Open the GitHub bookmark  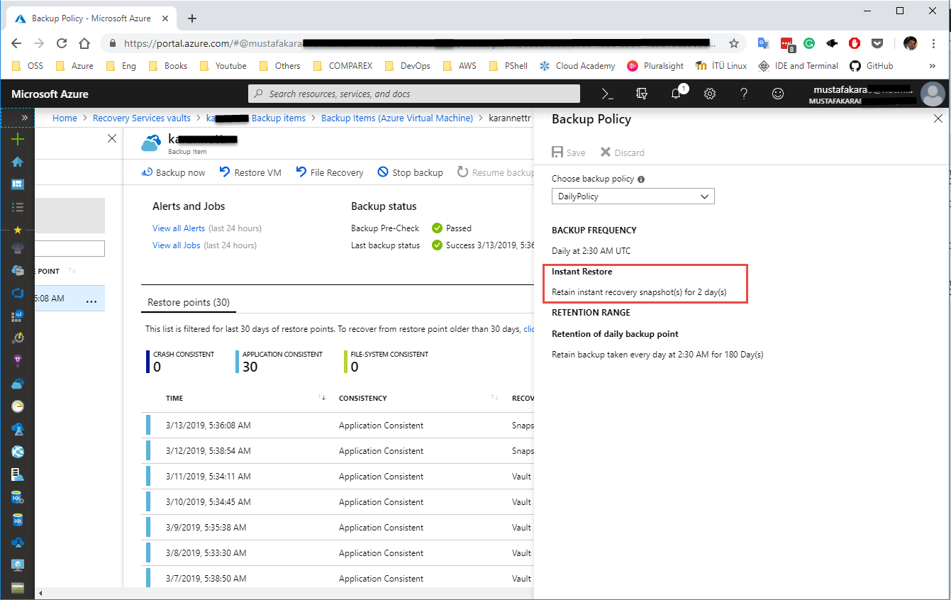click(870, 66)
